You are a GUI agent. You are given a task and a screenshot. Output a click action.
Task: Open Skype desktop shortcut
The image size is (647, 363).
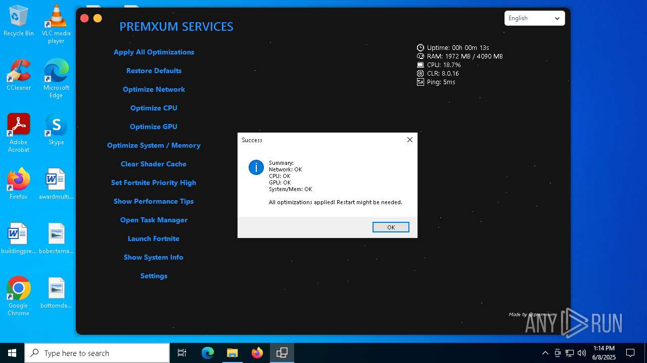[56, 130]
